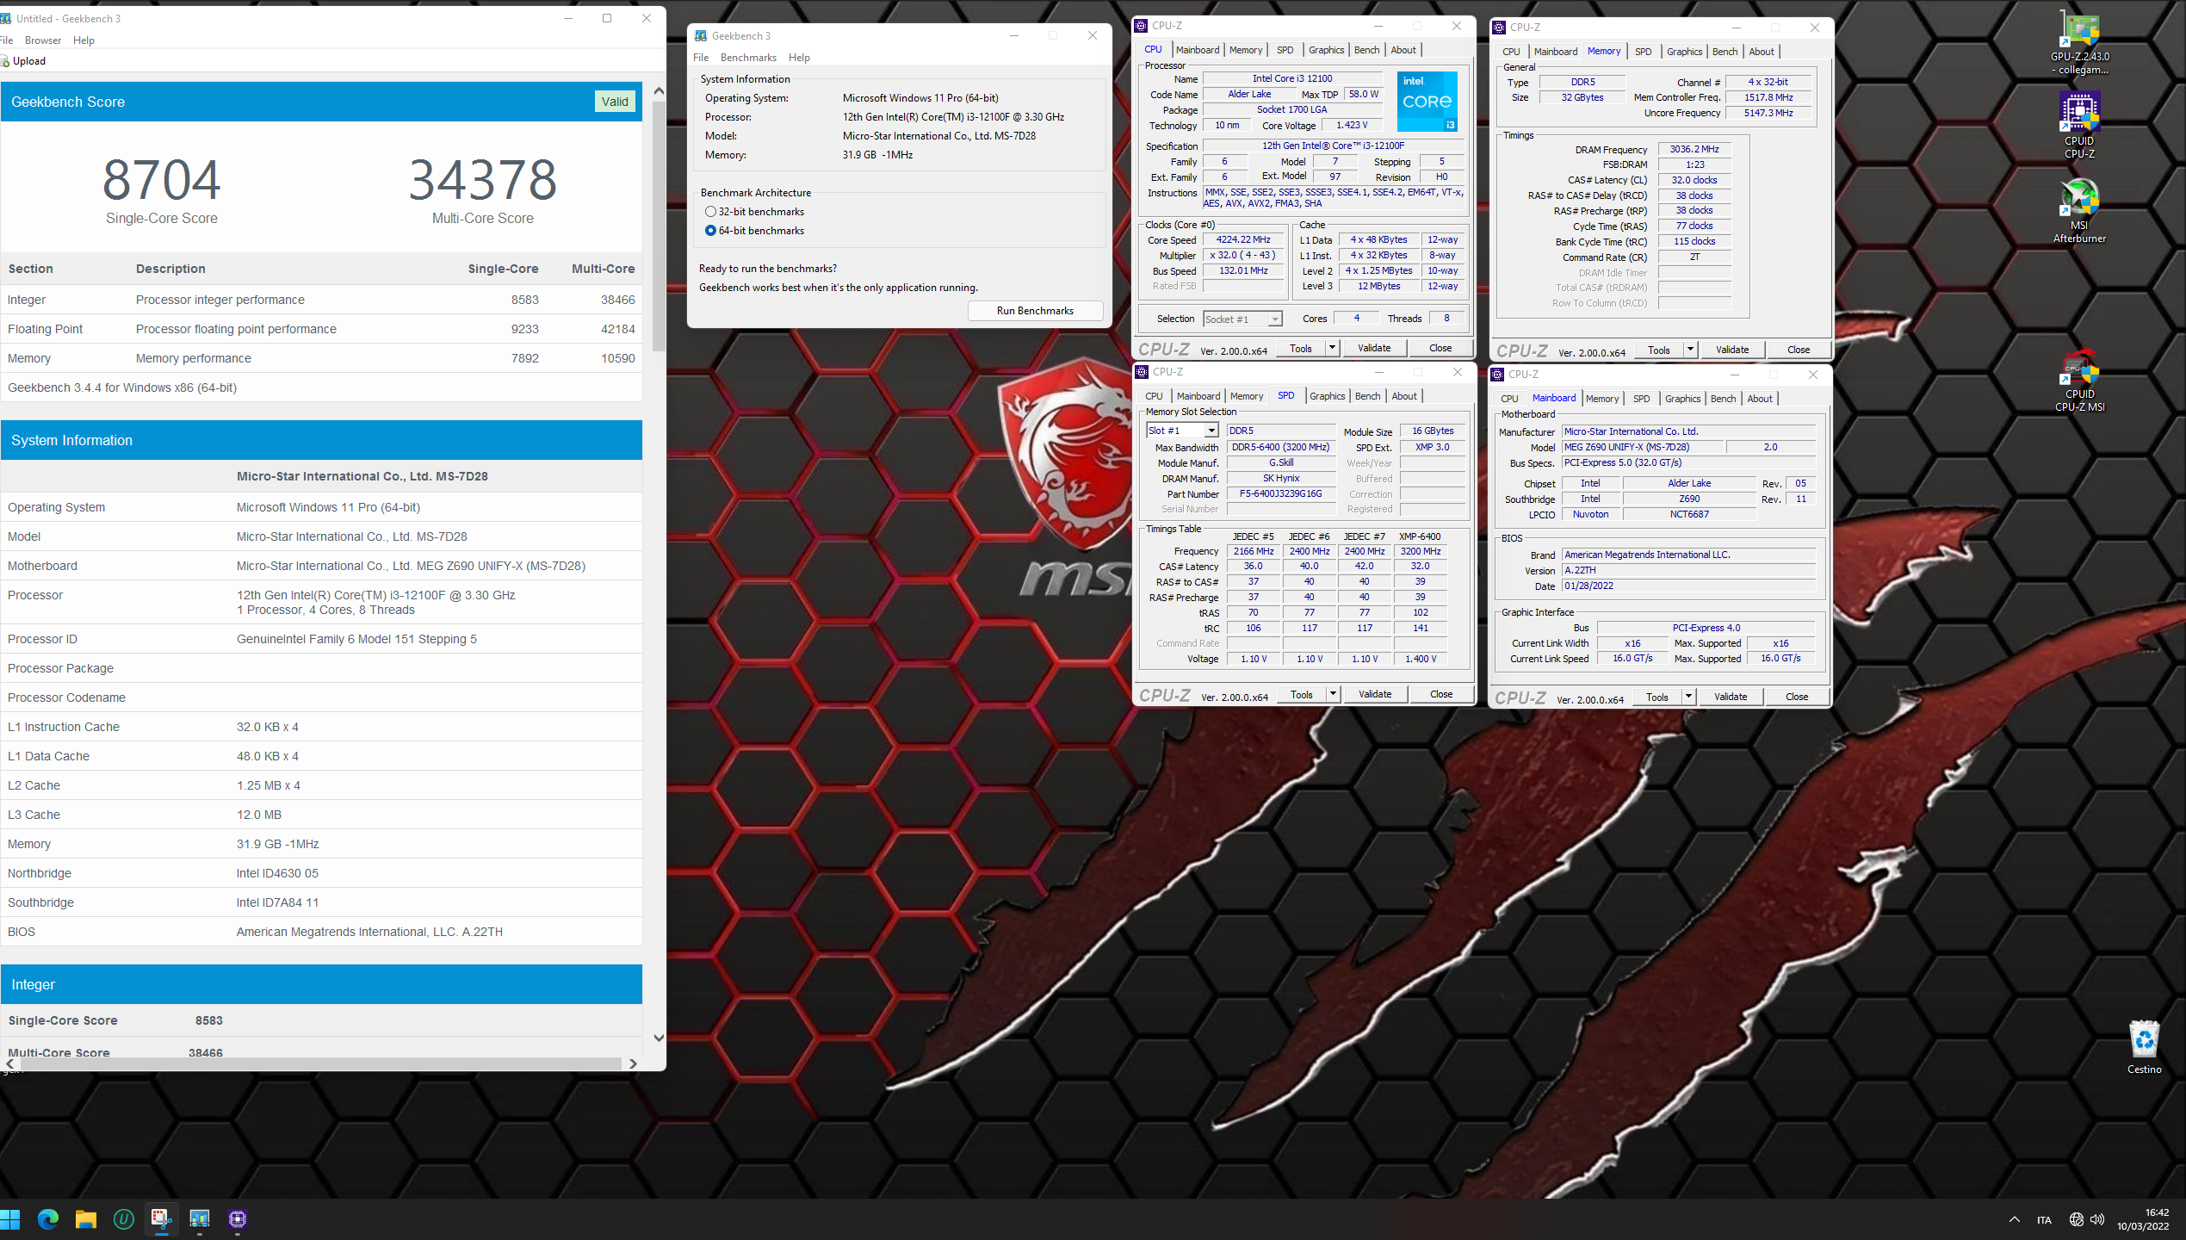Click the BIOS Date value 01/28/2022

[1688, 586]
